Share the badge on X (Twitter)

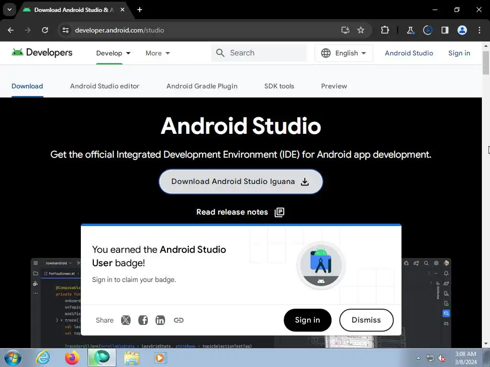click(x=126, y=320)
